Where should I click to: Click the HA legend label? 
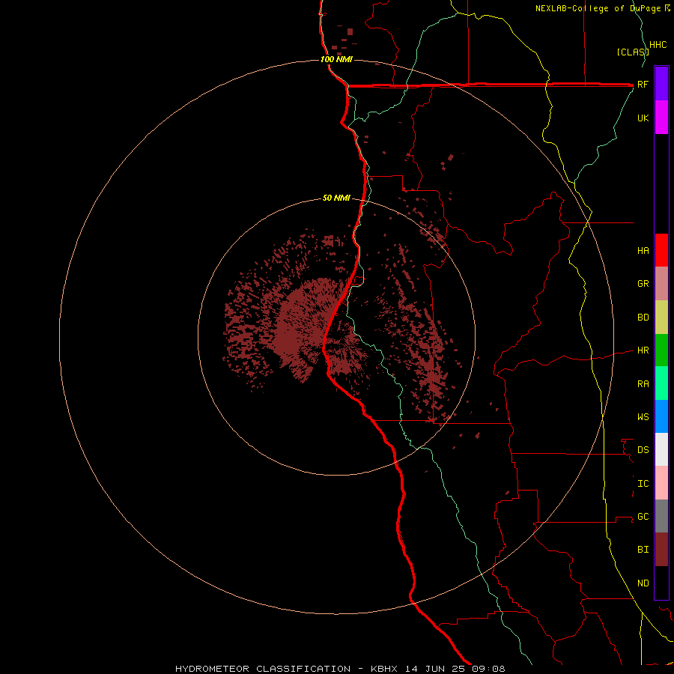(643, 250)
